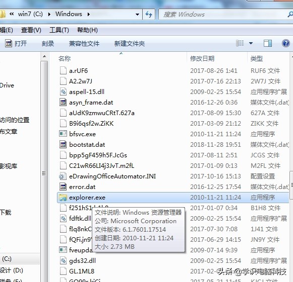Open the 帮助(H) menu
The image size is (293, 282).
(x=87, y=30)
